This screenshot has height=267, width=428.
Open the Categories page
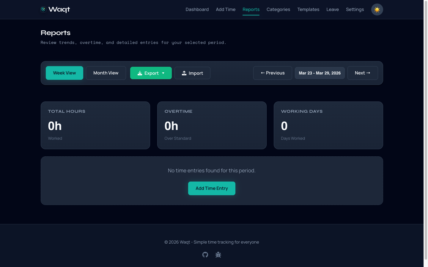278,9
